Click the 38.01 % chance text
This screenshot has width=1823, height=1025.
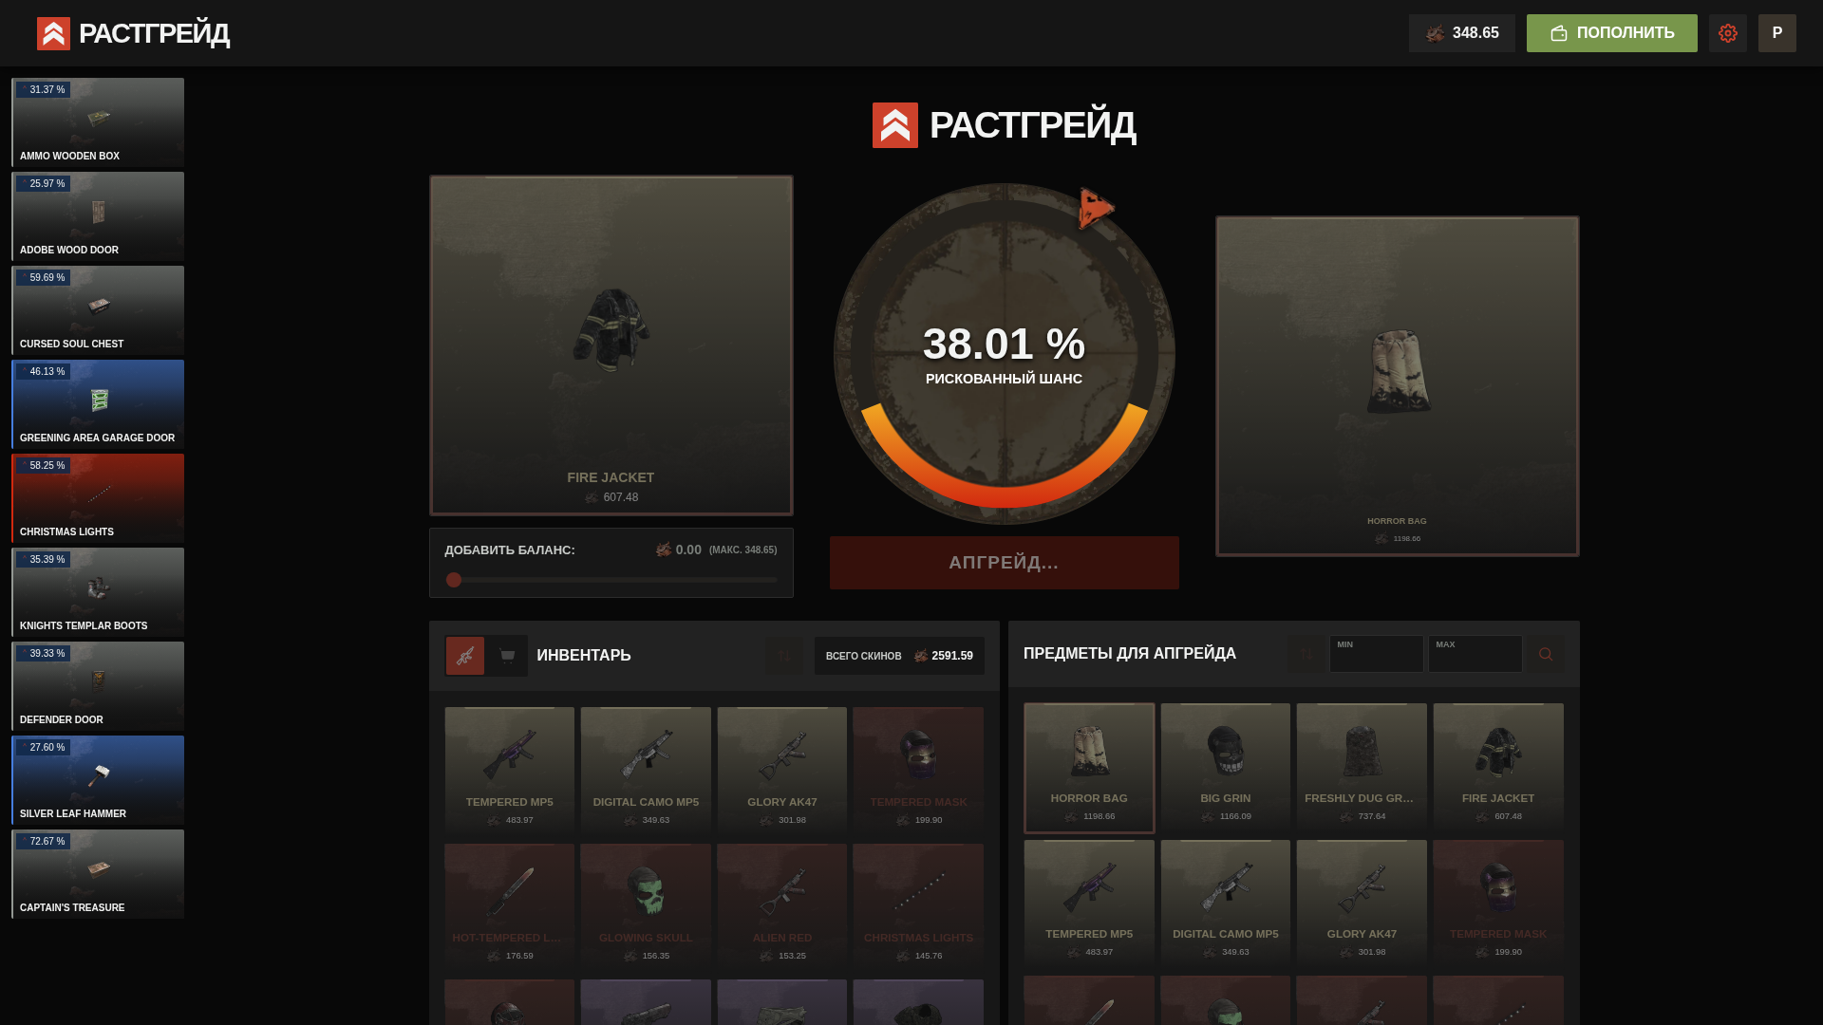(1004, 344)
